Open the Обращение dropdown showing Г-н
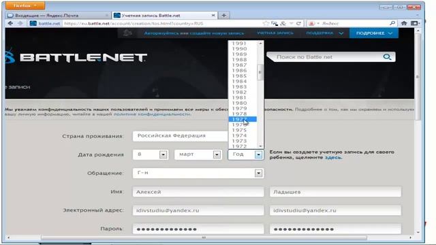 tap(198, 173)
